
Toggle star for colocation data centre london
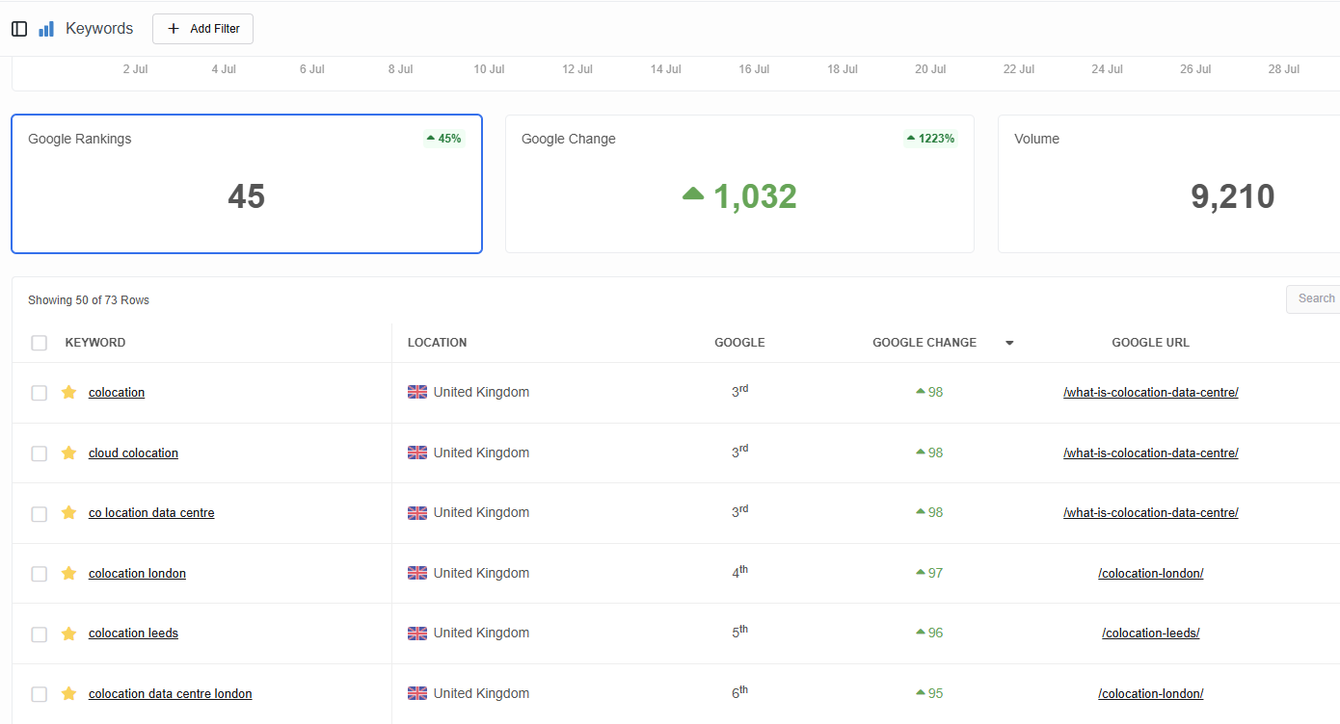click(x=68, y=693)
